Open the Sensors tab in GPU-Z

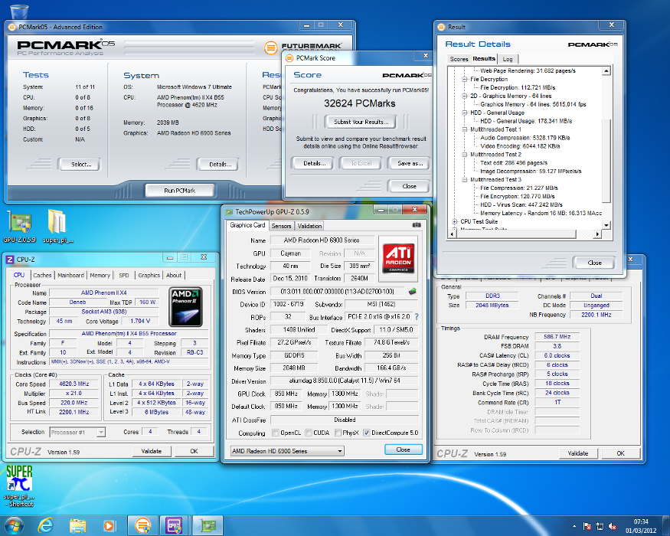(x=281, y=226)
